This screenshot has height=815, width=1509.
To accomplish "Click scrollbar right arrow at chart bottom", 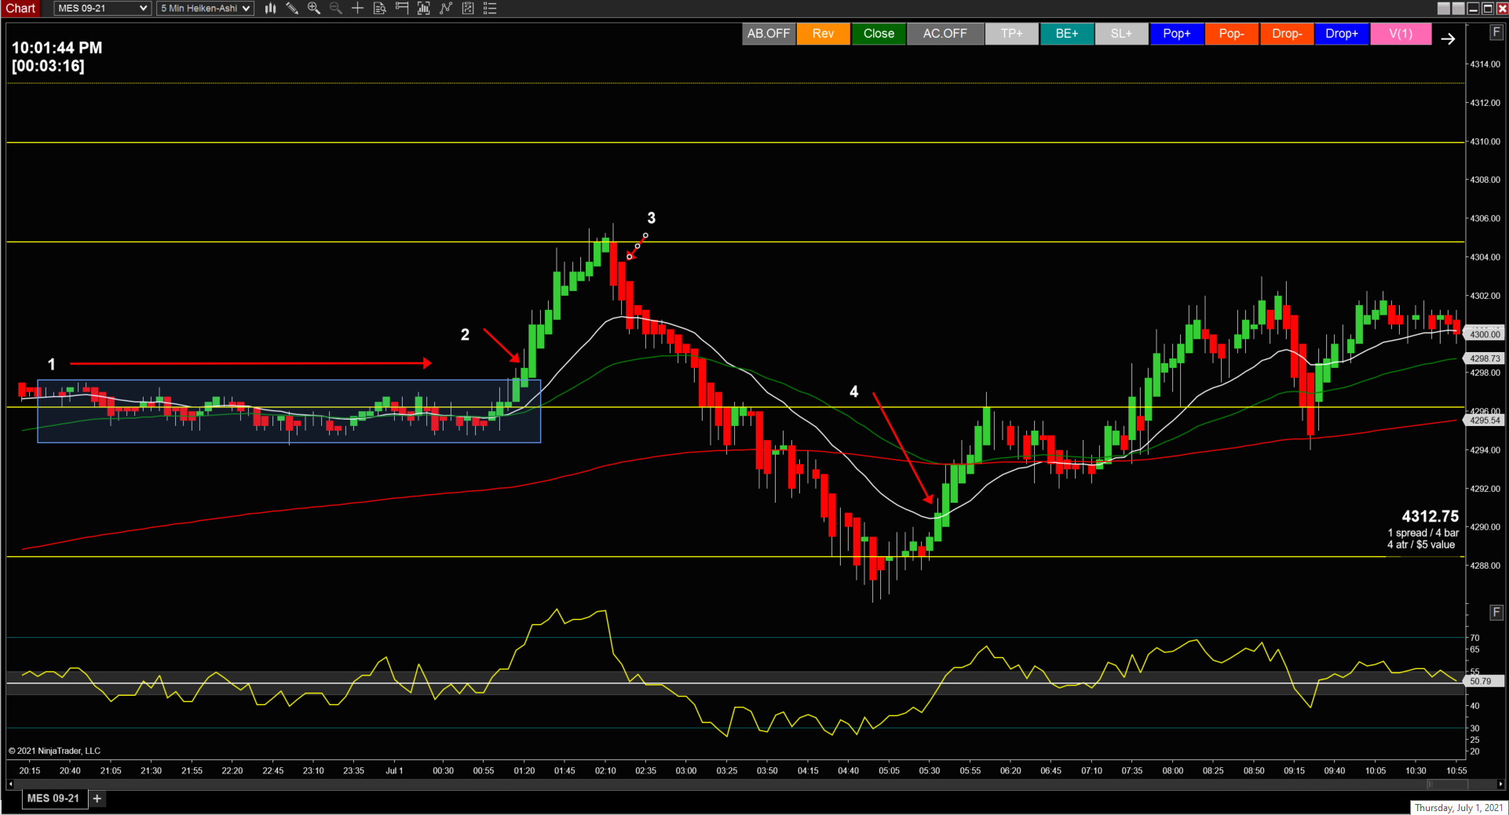I will [1500, 784].
